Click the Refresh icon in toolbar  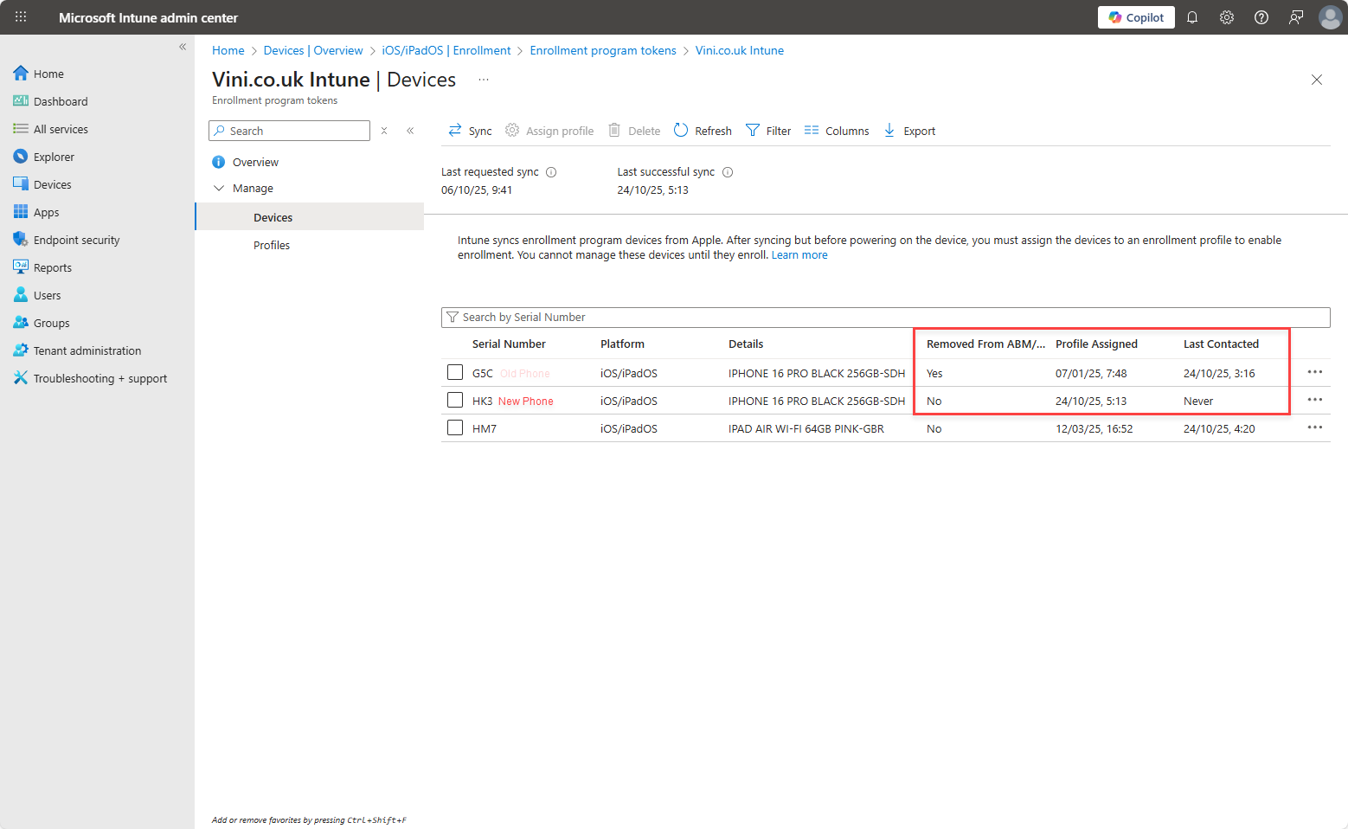pyautogui.click(x=681, y=131)
